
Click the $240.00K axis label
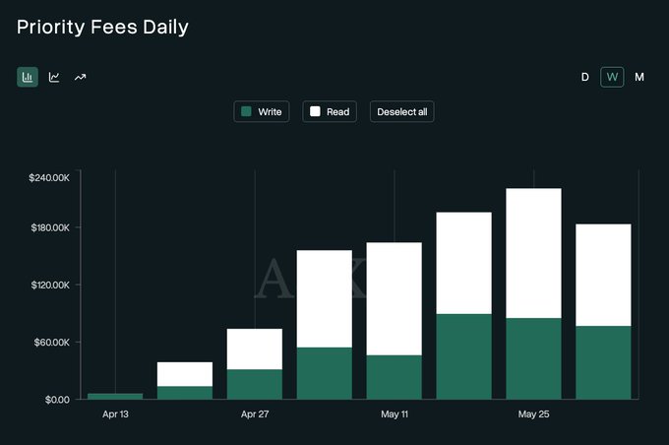[48, 177]
